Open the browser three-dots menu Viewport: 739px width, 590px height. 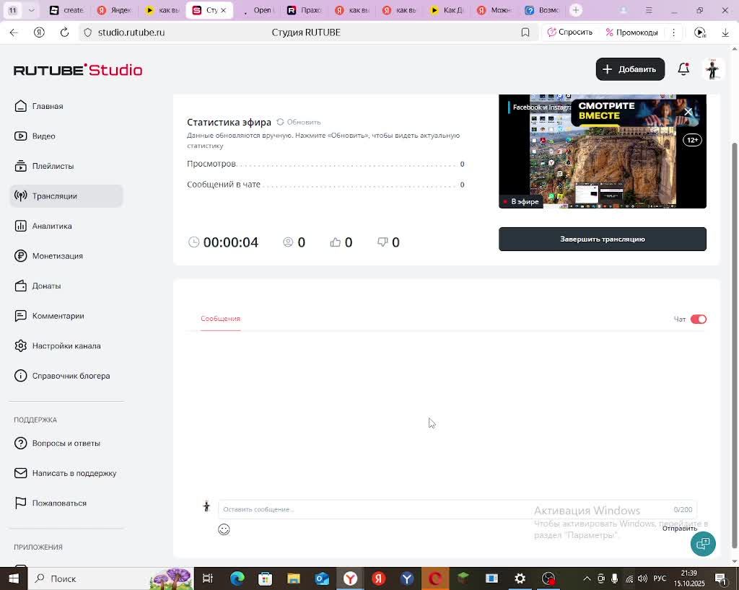coord(673,32)
